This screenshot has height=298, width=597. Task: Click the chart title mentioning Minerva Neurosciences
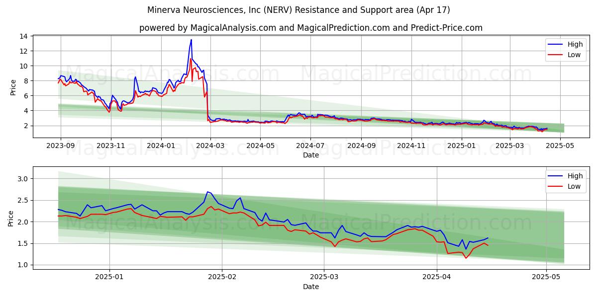tap(298, 10)
